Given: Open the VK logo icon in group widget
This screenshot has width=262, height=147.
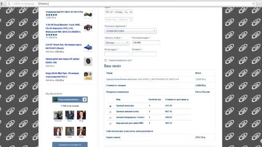Looking at the screenshot, I should click(x=85, y=100).
